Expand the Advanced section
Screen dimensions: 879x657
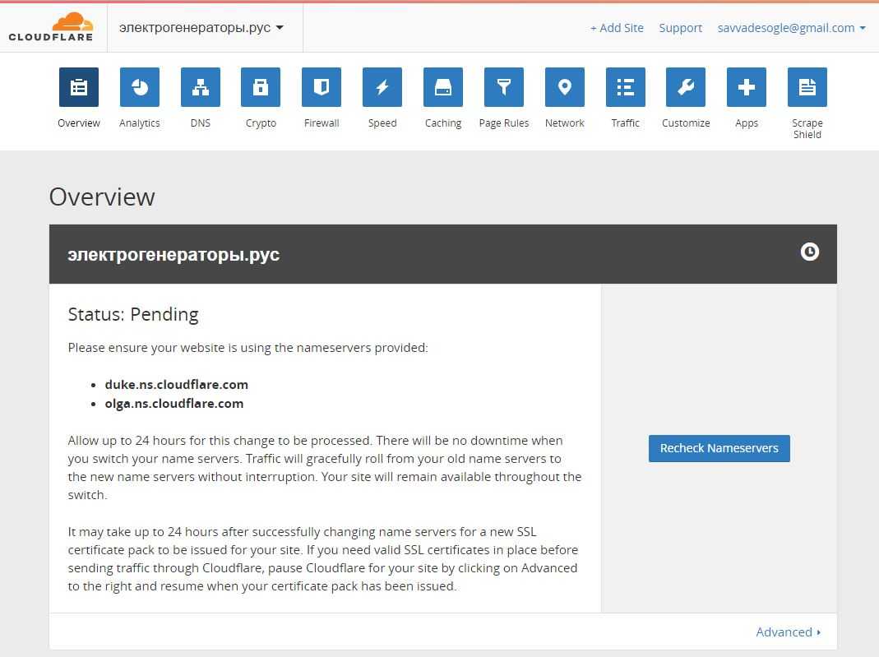[788, 632]
